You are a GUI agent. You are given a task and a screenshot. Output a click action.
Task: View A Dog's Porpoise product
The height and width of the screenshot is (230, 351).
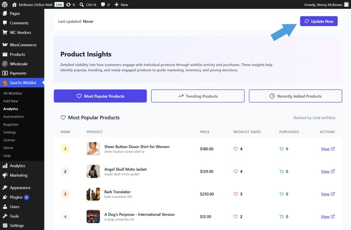[328, 217]
